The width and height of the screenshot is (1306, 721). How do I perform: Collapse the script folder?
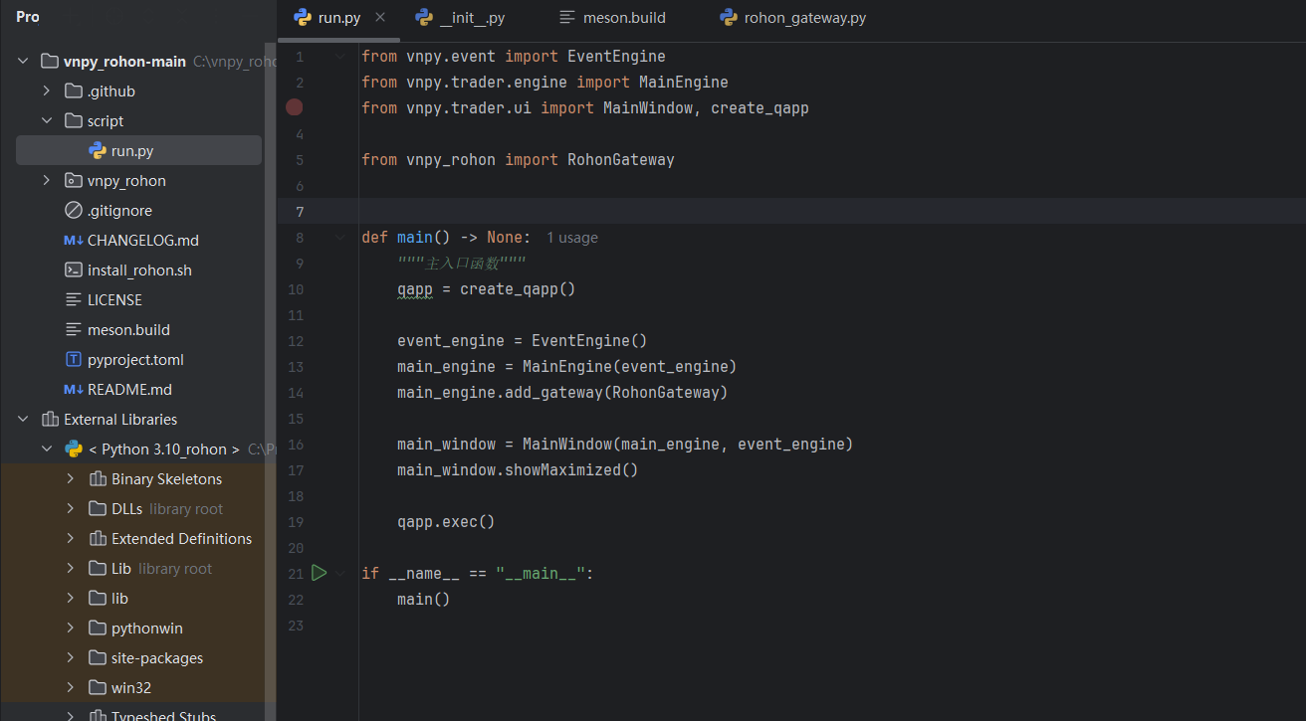(47, 121)
